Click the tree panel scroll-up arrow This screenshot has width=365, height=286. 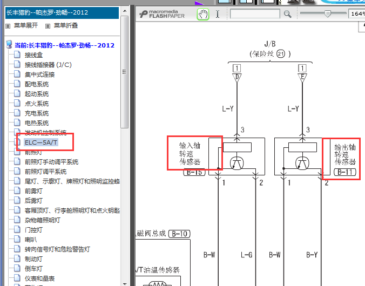point(125,11)
